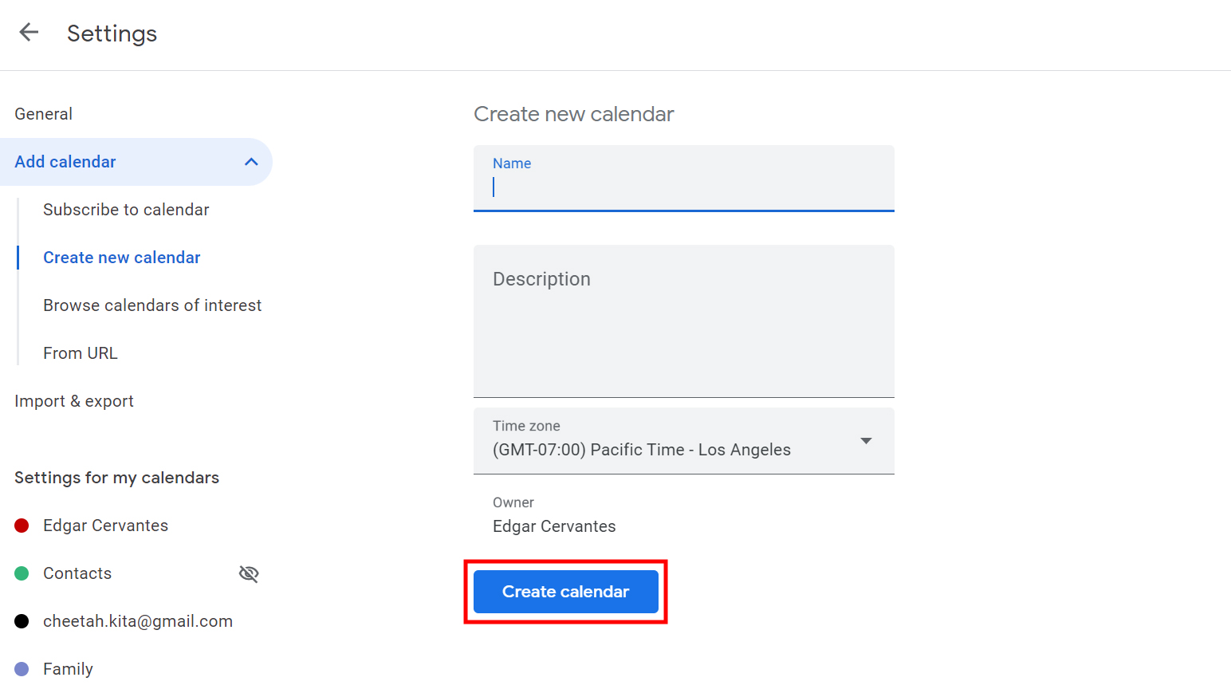Click the green Contacts color dot
Viewport: 1231px width, 693px height.
tap(22, 573)
